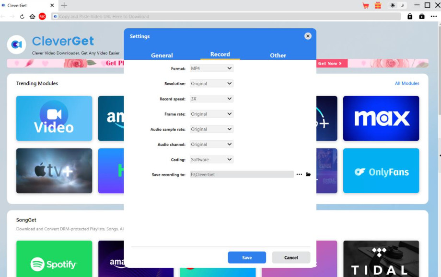The width and height of the screenshot is (441, 277).
Task: Click the back navigation arrow
Action: coord(4,17)
